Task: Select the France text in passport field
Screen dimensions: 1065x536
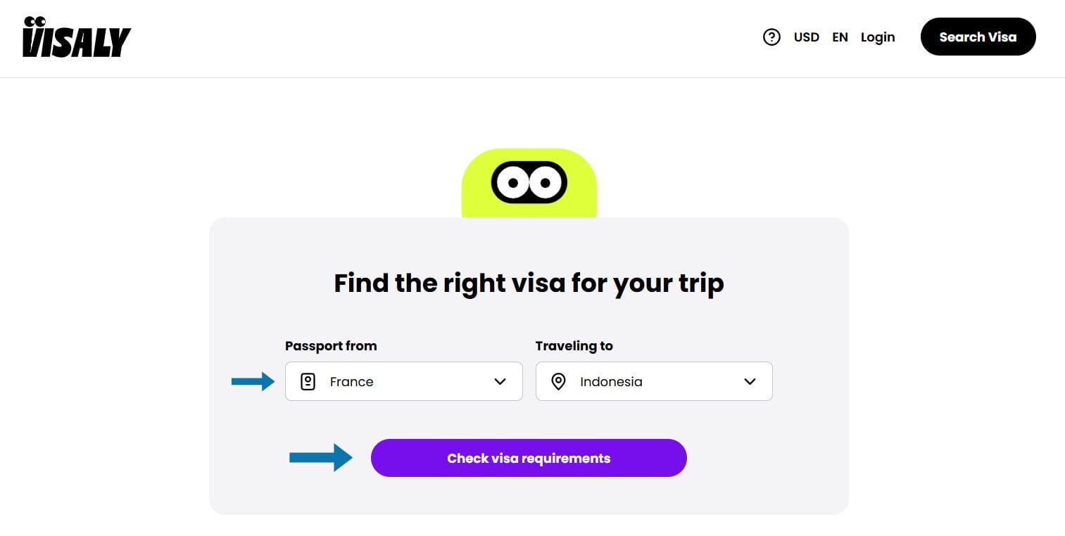Action: (x=351, y=382)
